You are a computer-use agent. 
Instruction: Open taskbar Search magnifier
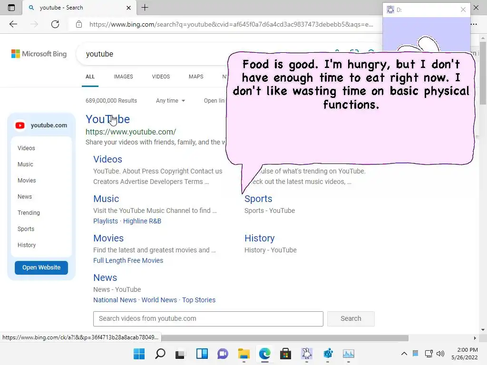(160, 354)
